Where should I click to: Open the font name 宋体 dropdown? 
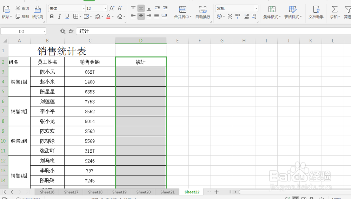pos(84,8)
